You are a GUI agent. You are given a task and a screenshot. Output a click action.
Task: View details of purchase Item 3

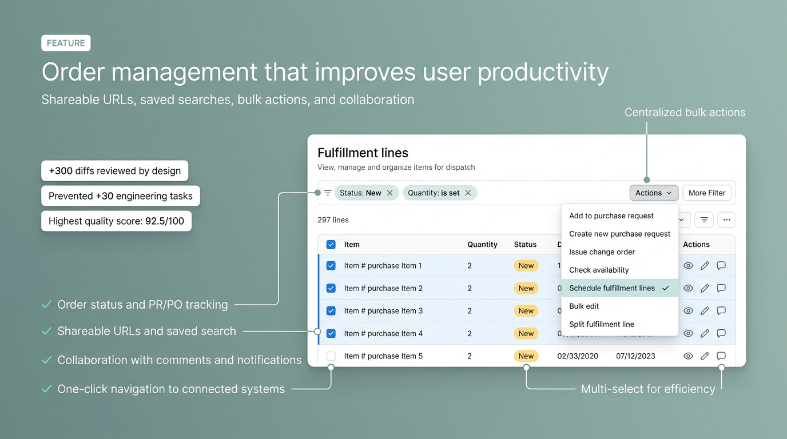click(688, 311)
